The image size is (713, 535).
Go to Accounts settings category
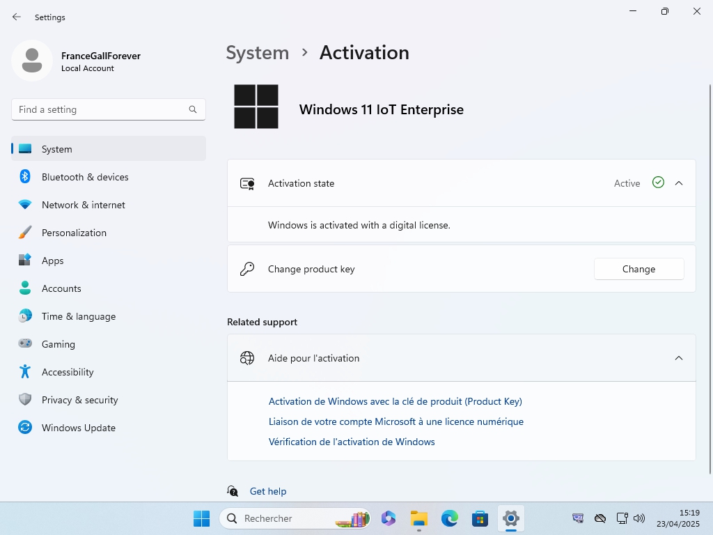[61, 288]
